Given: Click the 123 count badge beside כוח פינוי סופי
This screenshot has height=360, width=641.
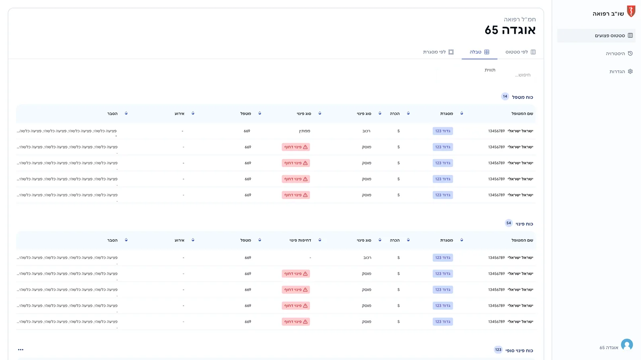Looking at the screenshot, I should click(498, 350).
